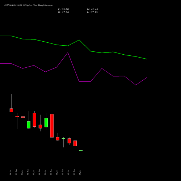The height and width of the screenshot is (181, 181).
Task: Click the 12 date axis label
Action: [63, 172]
